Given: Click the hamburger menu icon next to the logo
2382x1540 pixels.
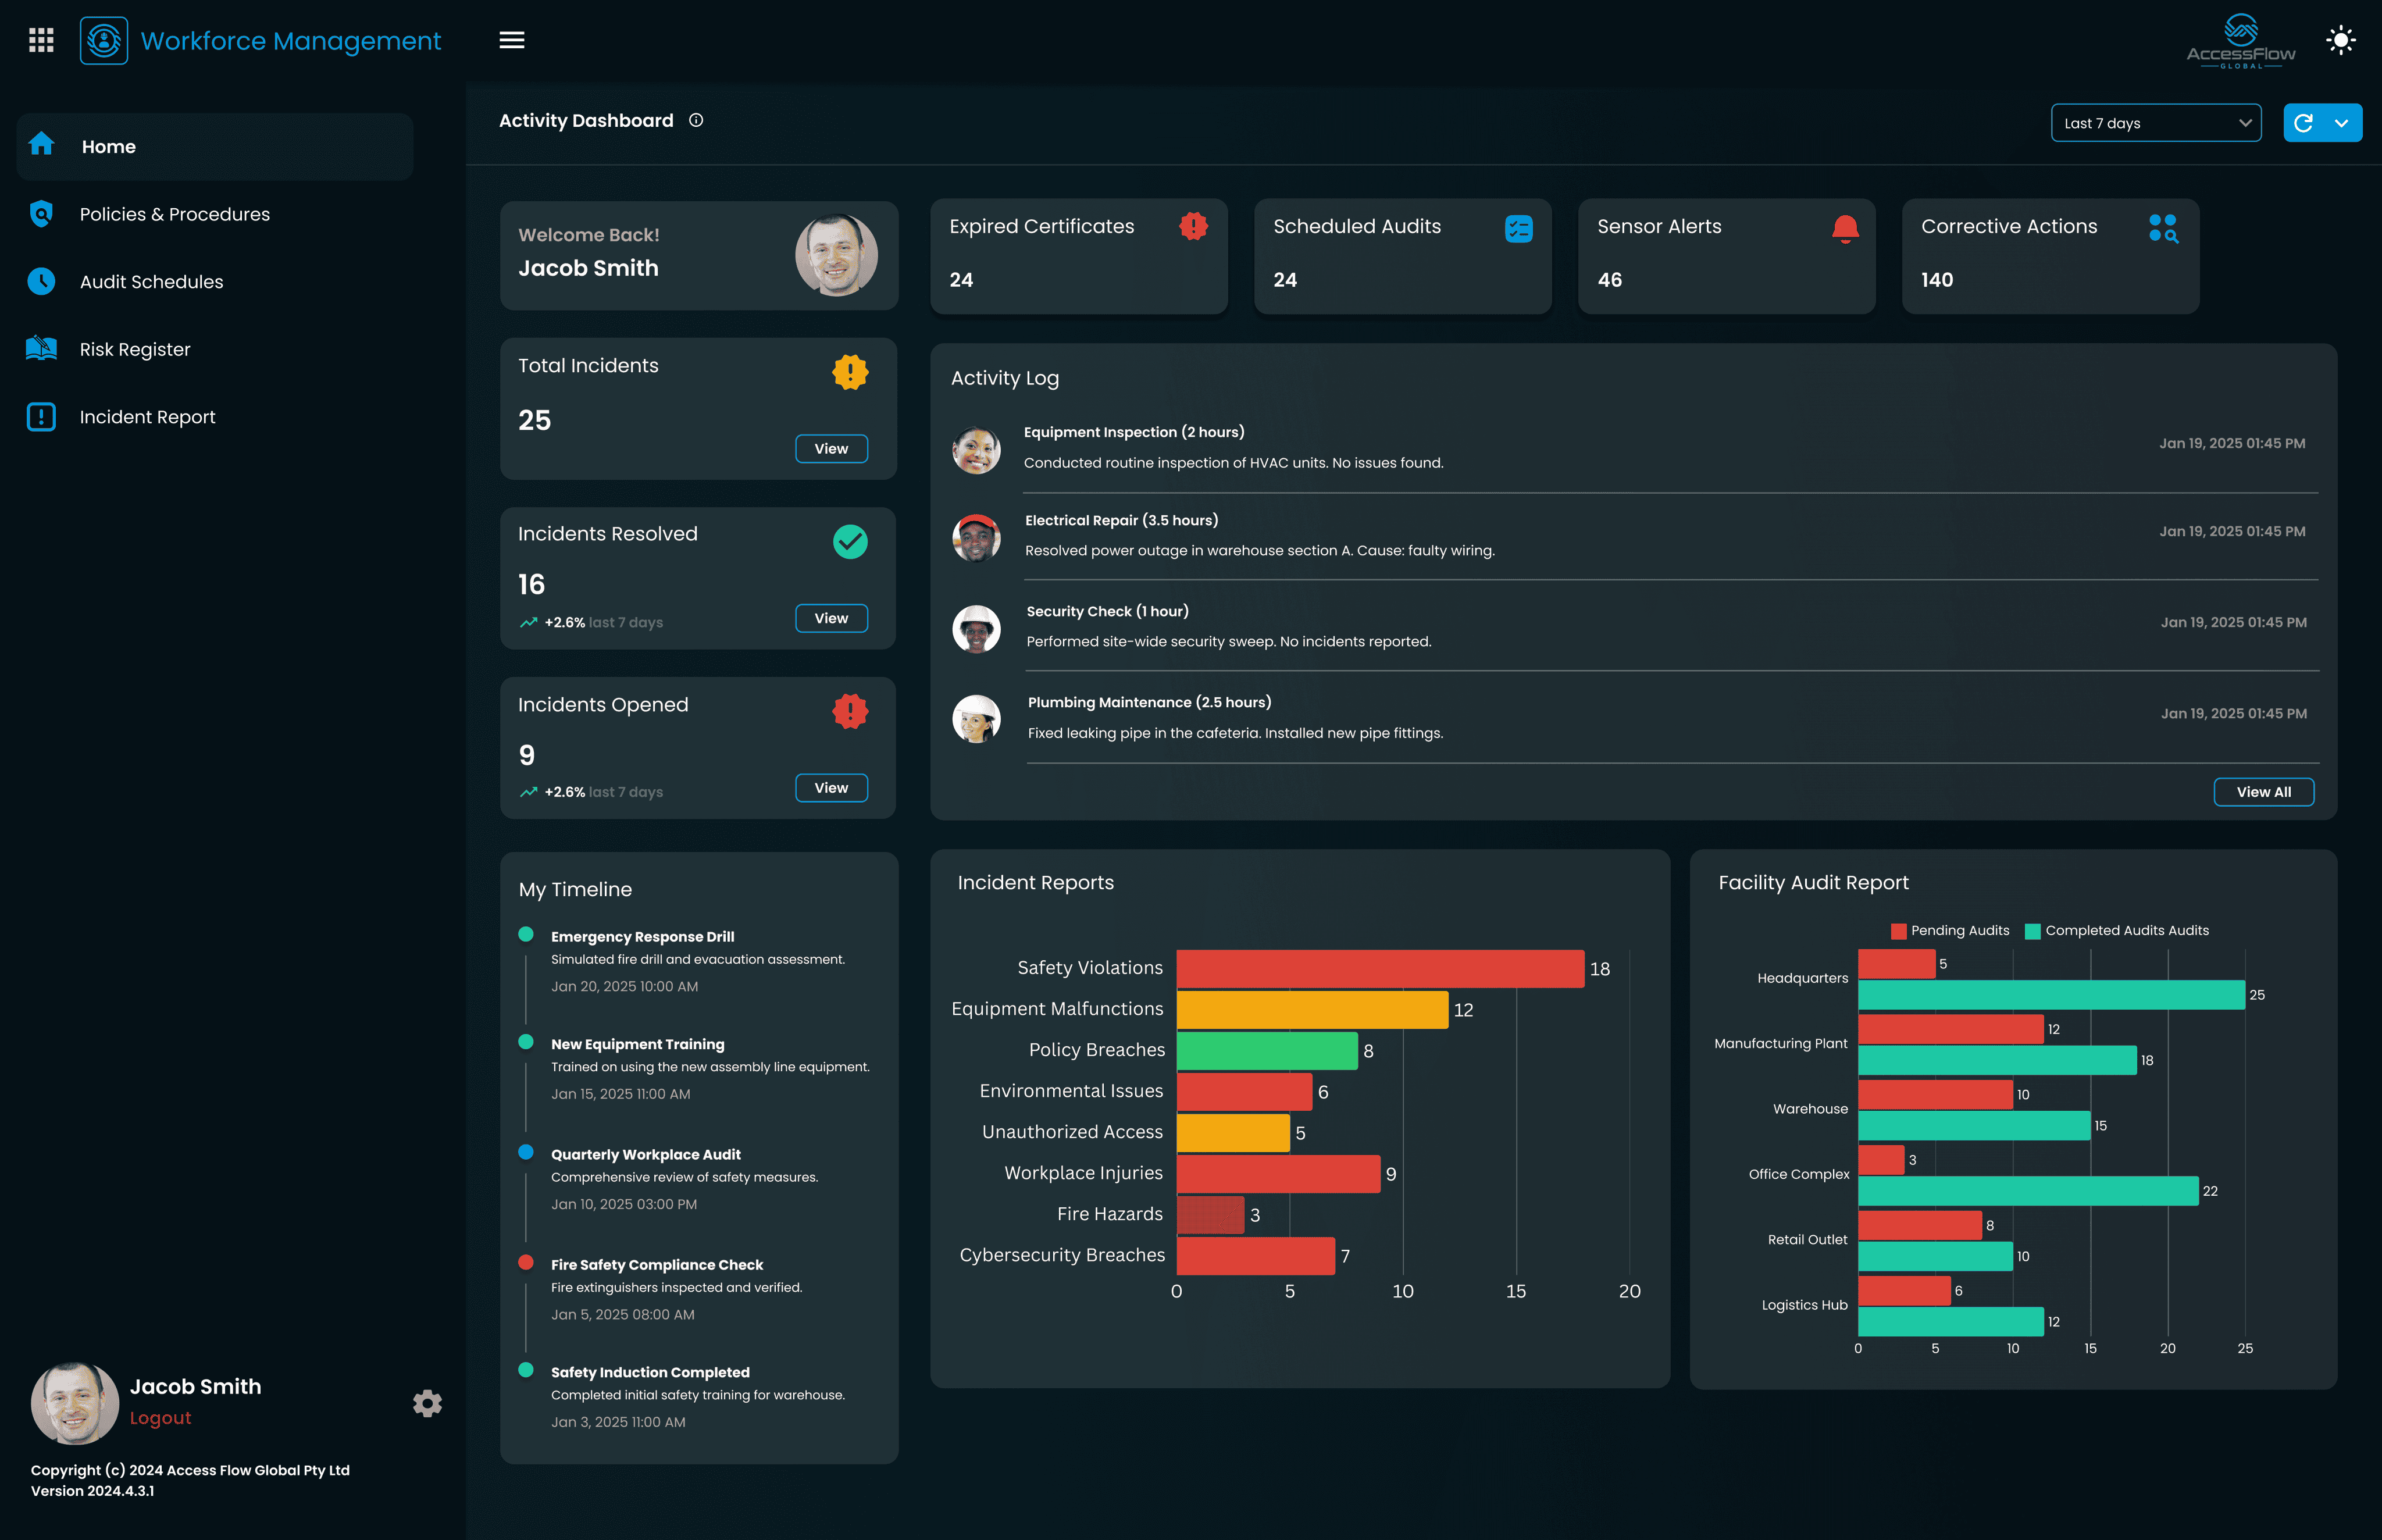Looking at the screenshot, I should tap(511, 40).
